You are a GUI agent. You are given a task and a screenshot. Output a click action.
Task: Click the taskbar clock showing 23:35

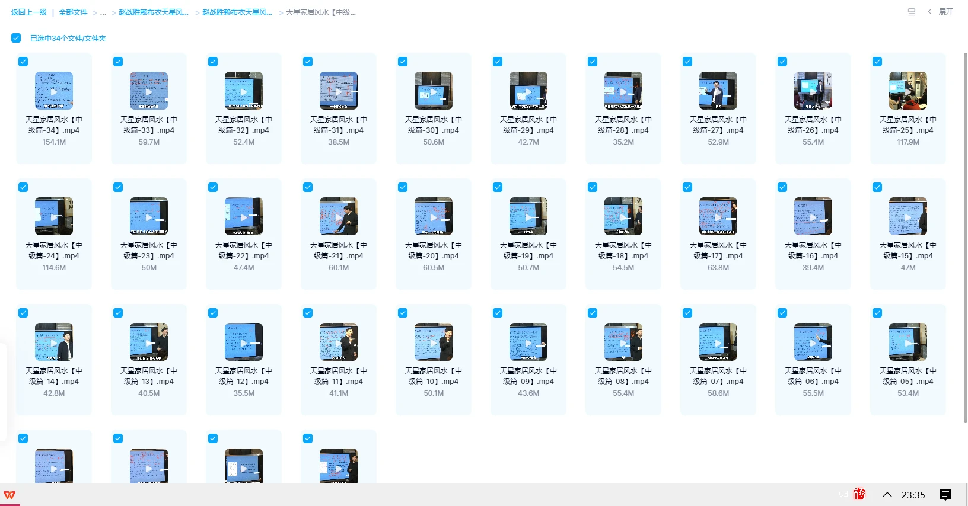click(913, 495)
